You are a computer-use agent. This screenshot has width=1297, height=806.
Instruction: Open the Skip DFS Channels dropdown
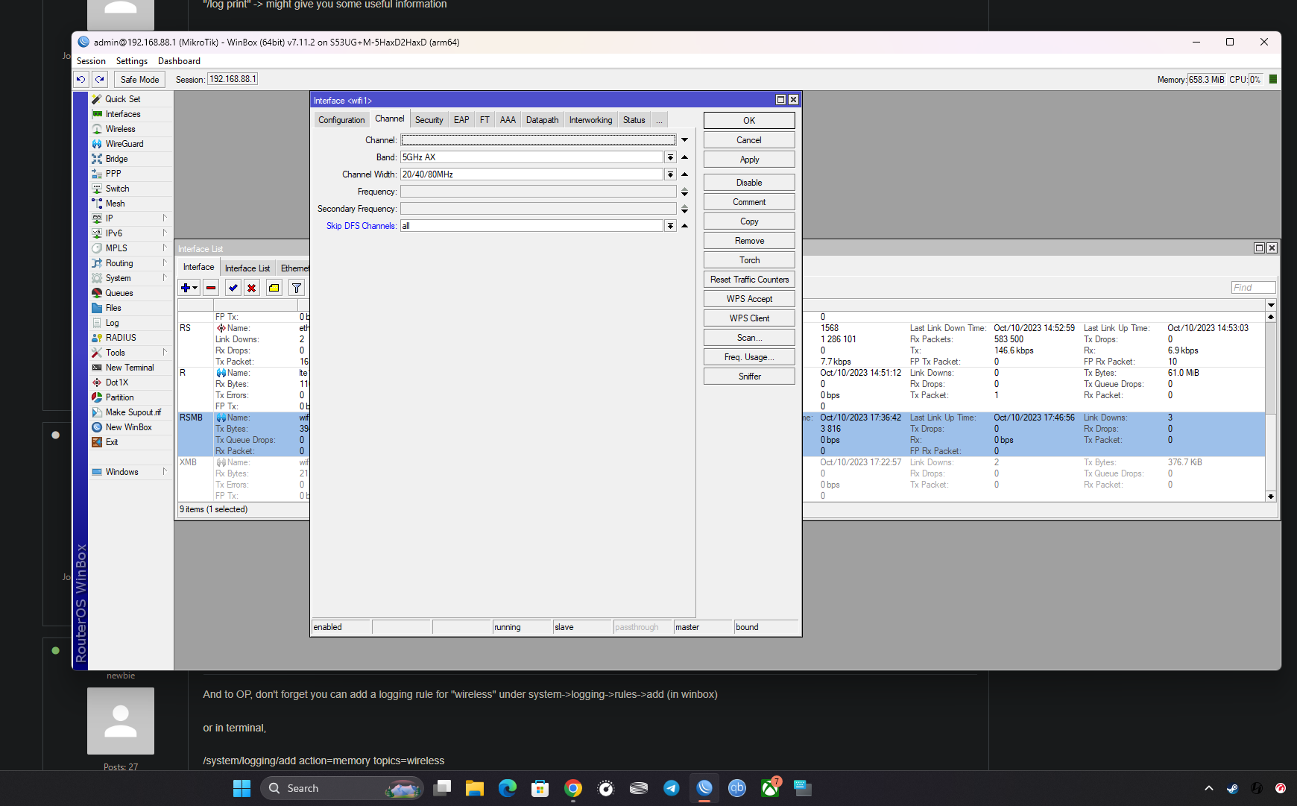pos(670,226)
